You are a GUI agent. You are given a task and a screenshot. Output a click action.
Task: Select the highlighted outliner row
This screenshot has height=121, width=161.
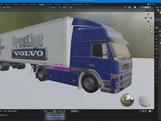click(x=158, y=19)
